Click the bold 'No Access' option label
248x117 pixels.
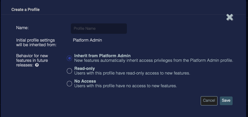[85, 81]
